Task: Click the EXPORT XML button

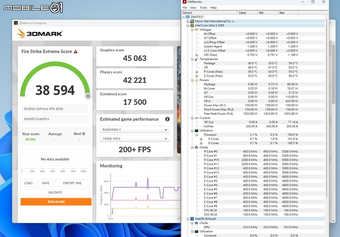Action: (x=72, y=183)
